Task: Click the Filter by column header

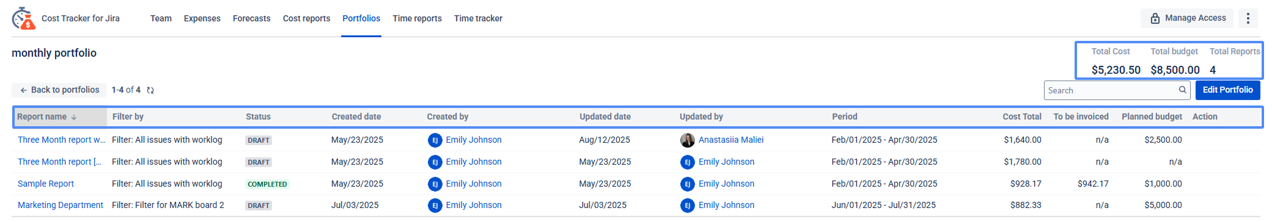Action: click(x=128, y=117)
